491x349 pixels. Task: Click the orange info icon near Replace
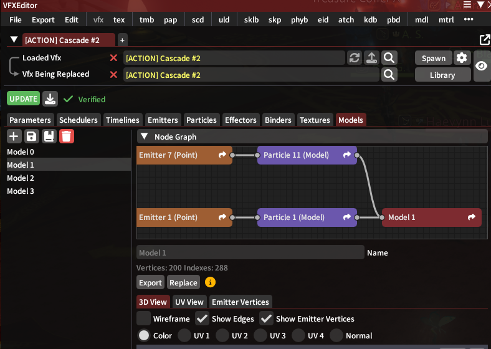(210, 282)
